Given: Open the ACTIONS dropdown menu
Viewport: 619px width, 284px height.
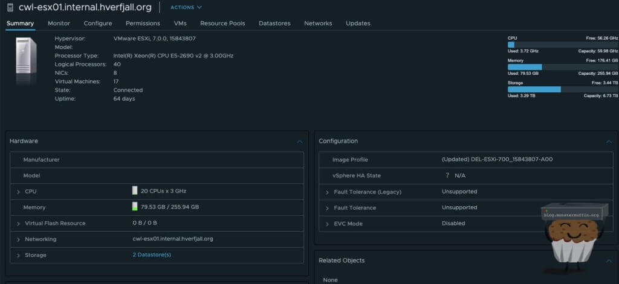Looking at the screenshot, I should 186,7.
